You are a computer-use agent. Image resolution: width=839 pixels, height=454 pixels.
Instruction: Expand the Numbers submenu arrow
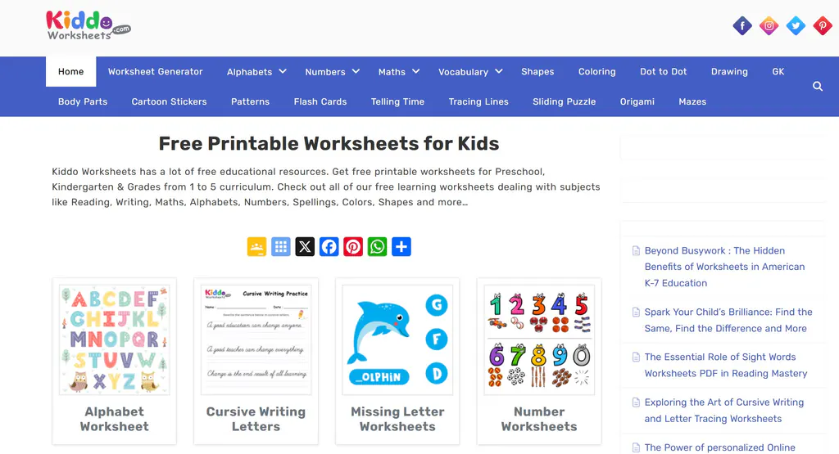coord(356,71)
